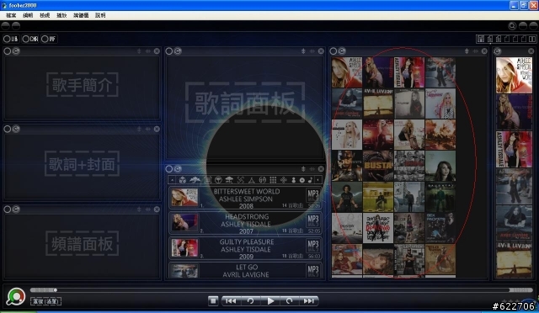Select the dice icon in playlist toolbar

[183, 180]
